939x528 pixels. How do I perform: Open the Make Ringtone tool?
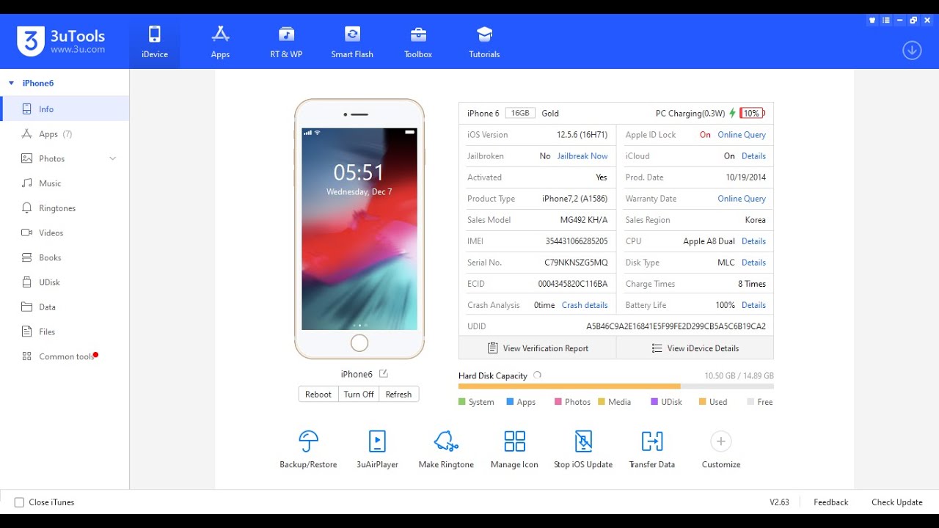(446, 449)
